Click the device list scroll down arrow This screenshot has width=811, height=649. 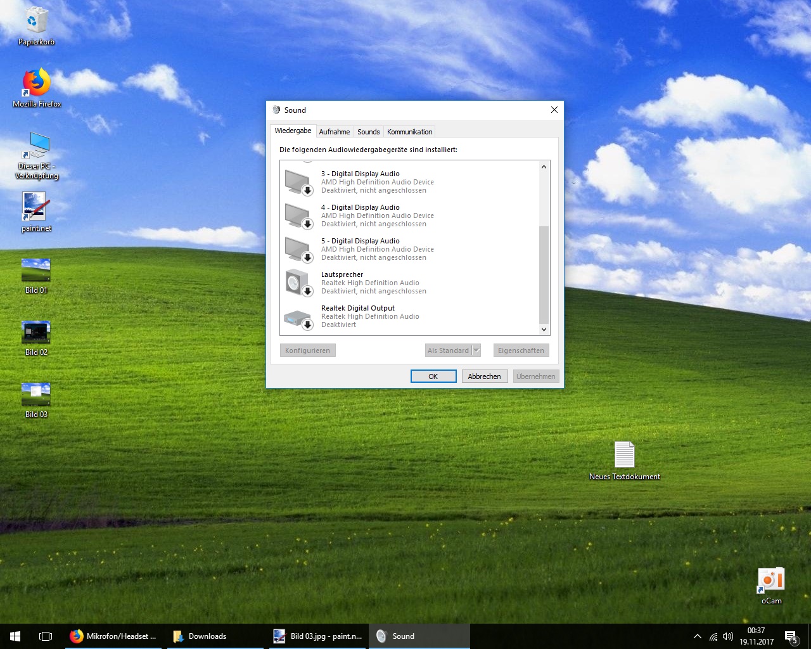coord(544,330)
